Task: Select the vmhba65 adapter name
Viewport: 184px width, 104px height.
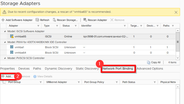Action: click(x=21, y=36)
